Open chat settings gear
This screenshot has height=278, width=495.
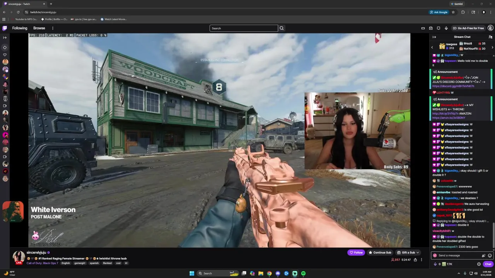479,264
